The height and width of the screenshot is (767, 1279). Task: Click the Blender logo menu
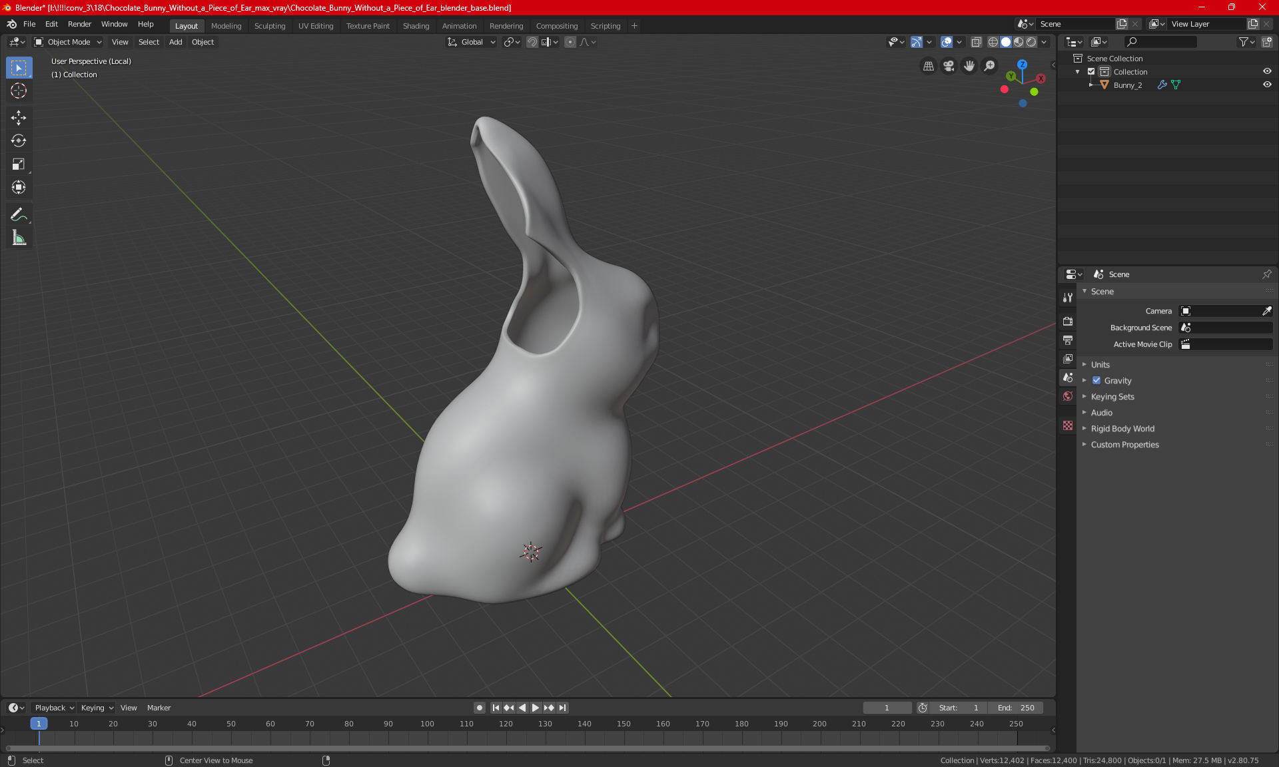pyautogui.click(x=11, y=24)
